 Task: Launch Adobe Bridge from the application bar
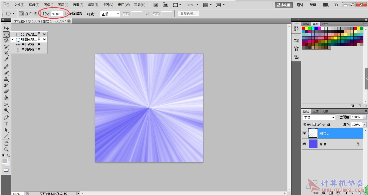point(155,5)
